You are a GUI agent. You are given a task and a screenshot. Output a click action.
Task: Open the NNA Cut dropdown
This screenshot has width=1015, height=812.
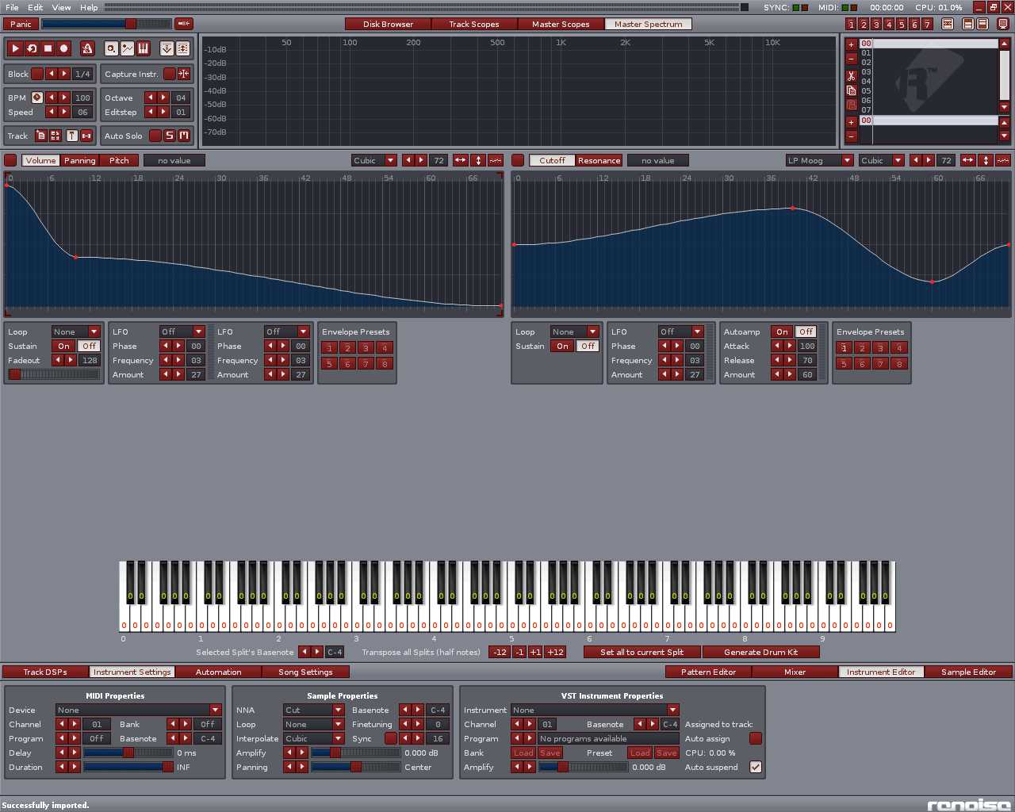(313, 710)
